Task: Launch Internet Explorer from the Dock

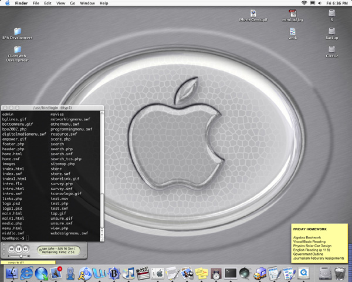Action: pos(26,273)
